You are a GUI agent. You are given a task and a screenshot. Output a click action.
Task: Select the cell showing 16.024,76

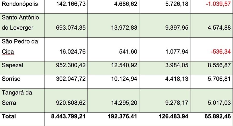tap(66, 49)
